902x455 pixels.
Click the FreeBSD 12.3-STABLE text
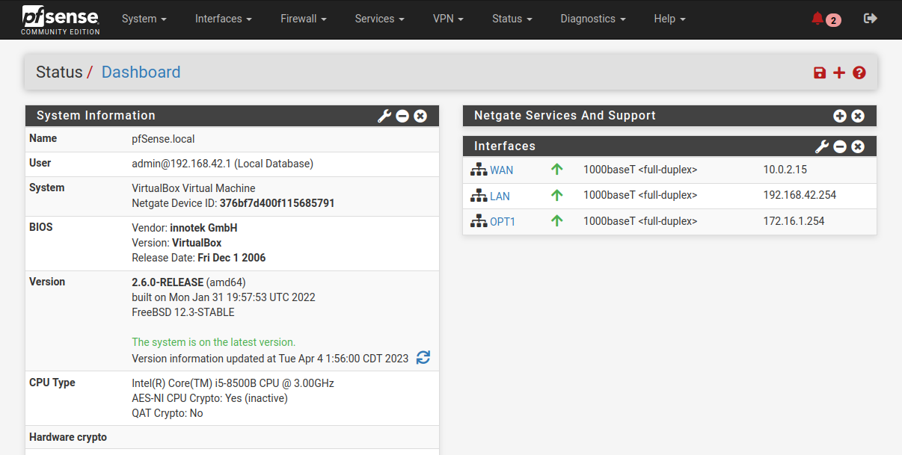[183, 312]
